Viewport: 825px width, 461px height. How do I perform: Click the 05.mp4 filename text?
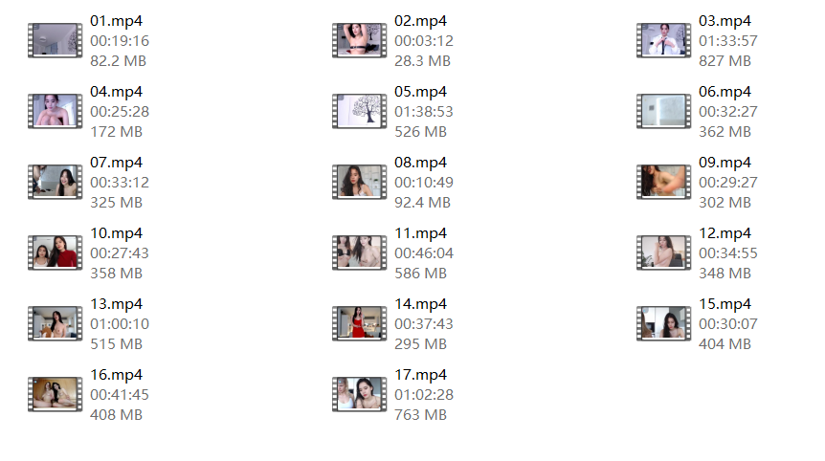(x=420, y=92)
